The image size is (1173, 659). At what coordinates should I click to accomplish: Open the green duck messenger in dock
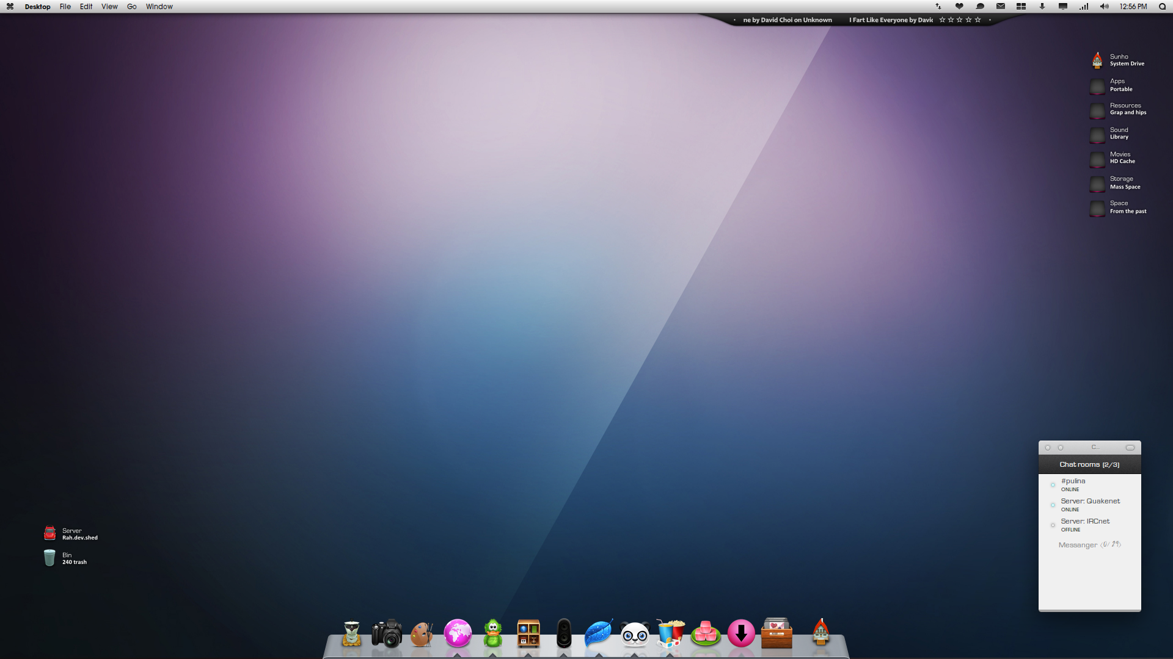[x=493, y=633]
